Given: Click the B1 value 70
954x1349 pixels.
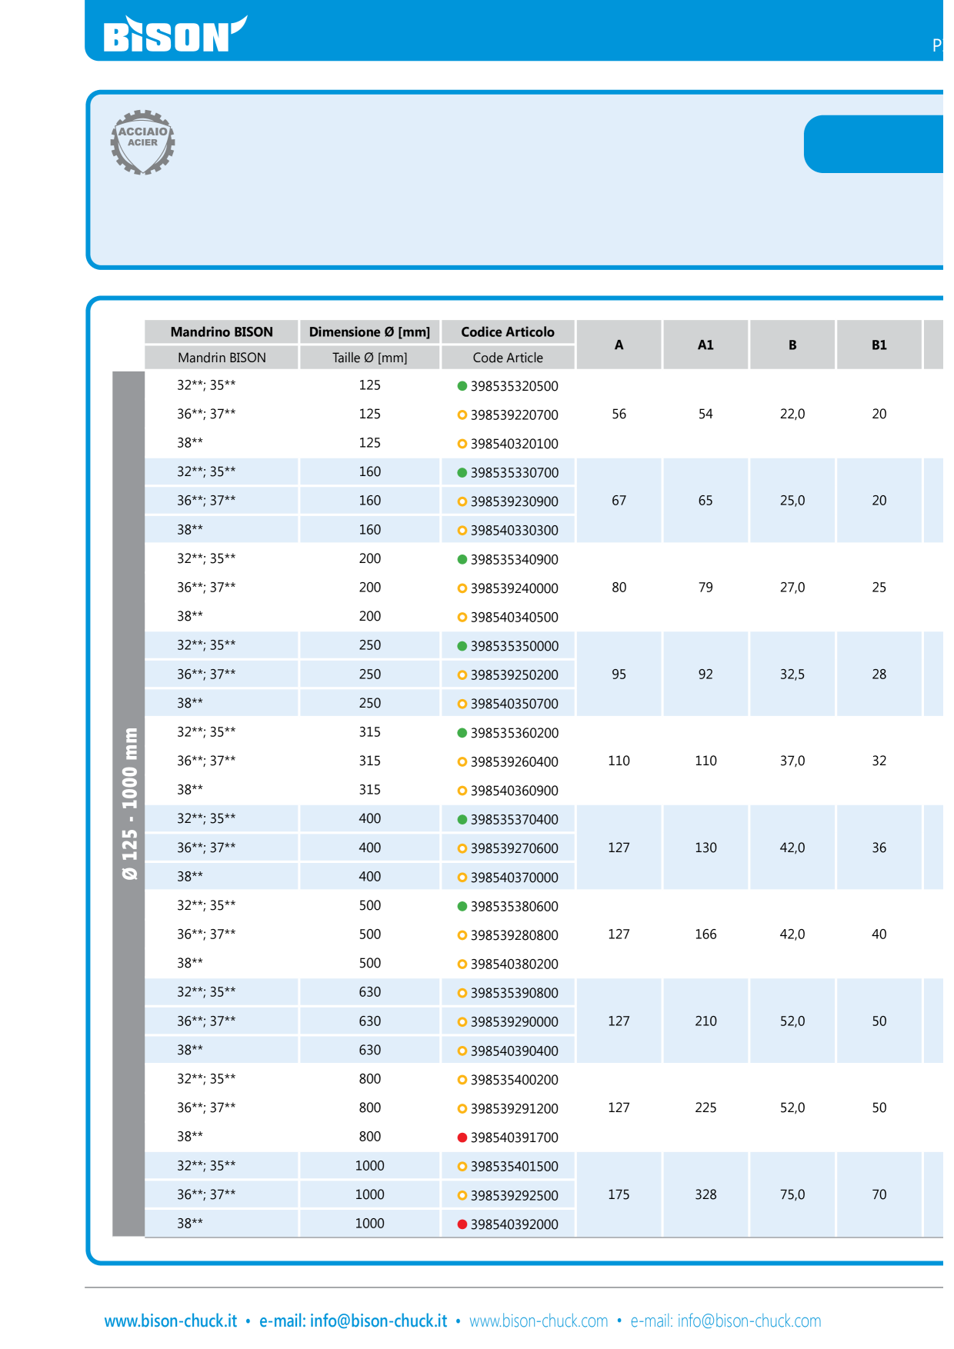Looking at the screenshot, I should pyautogui.click(x=879, y=1194).
